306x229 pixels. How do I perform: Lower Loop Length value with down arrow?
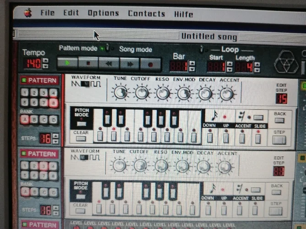(x=257, y=70)
